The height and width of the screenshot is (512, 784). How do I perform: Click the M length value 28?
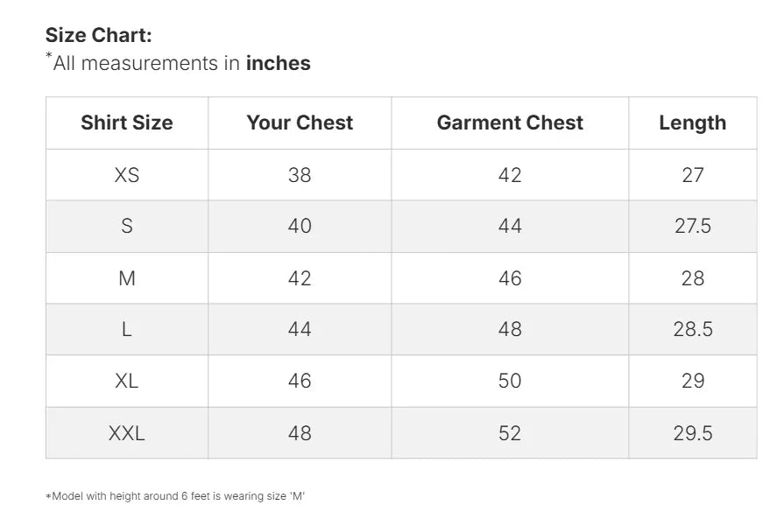pos(692,278)
